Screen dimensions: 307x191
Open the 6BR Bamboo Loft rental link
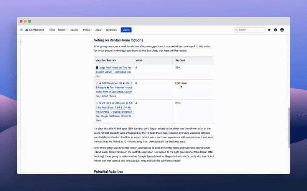114,90
